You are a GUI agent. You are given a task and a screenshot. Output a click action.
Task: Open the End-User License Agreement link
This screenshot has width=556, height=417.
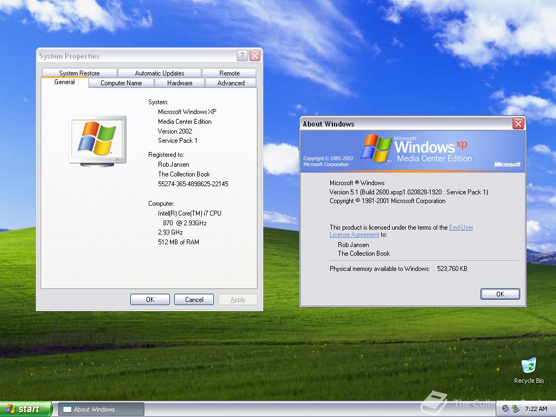(x=461, y=228)
